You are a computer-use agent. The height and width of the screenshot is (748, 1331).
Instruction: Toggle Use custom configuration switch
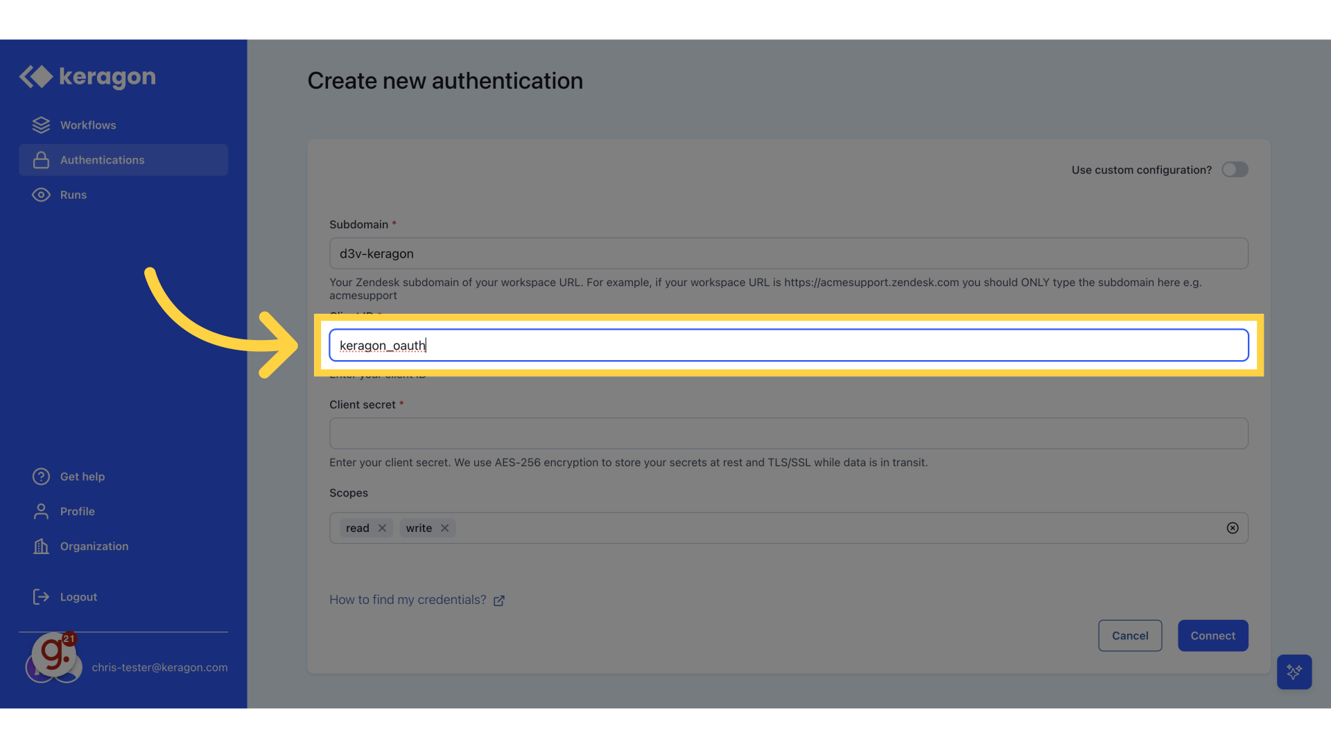[1235, 170]
